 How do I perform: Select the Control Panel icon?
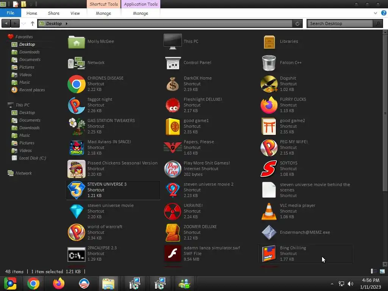[173, 63]
